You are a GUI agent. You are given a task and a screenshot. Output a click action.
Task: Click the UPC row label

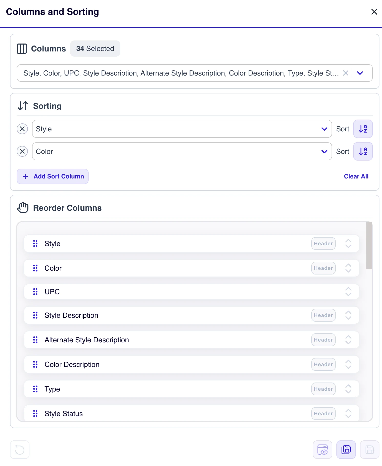pyautogui.click(x=52, y=292)
